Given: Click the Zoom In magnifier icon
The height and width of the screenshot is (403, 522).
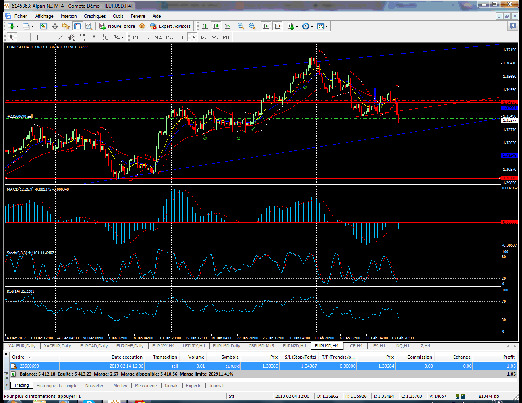Looking at the screenshot, I should tap(241, 26).
